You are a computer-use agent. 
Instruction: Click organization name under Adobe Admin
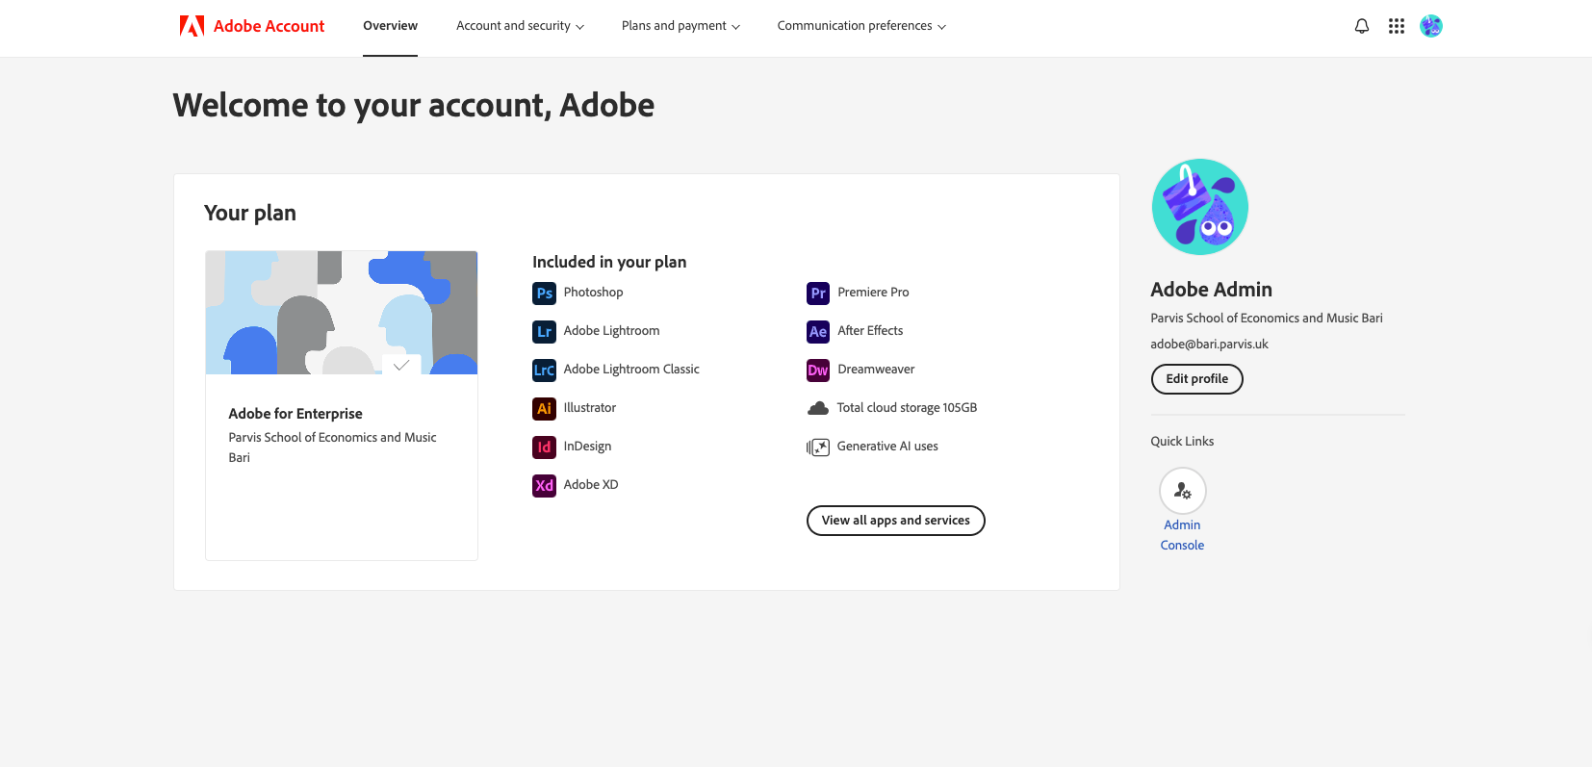pyautogui.click(x=1267, y=319)
